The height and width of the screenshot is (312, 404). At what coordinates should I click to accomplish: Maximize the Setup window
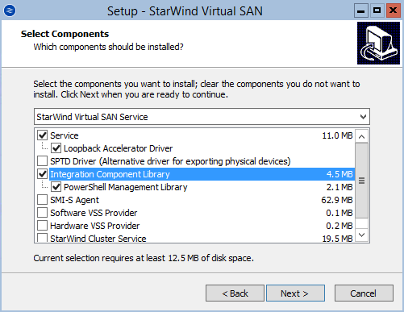(377, 10)
